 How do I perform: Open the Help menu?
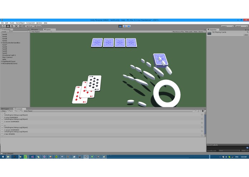46,23
